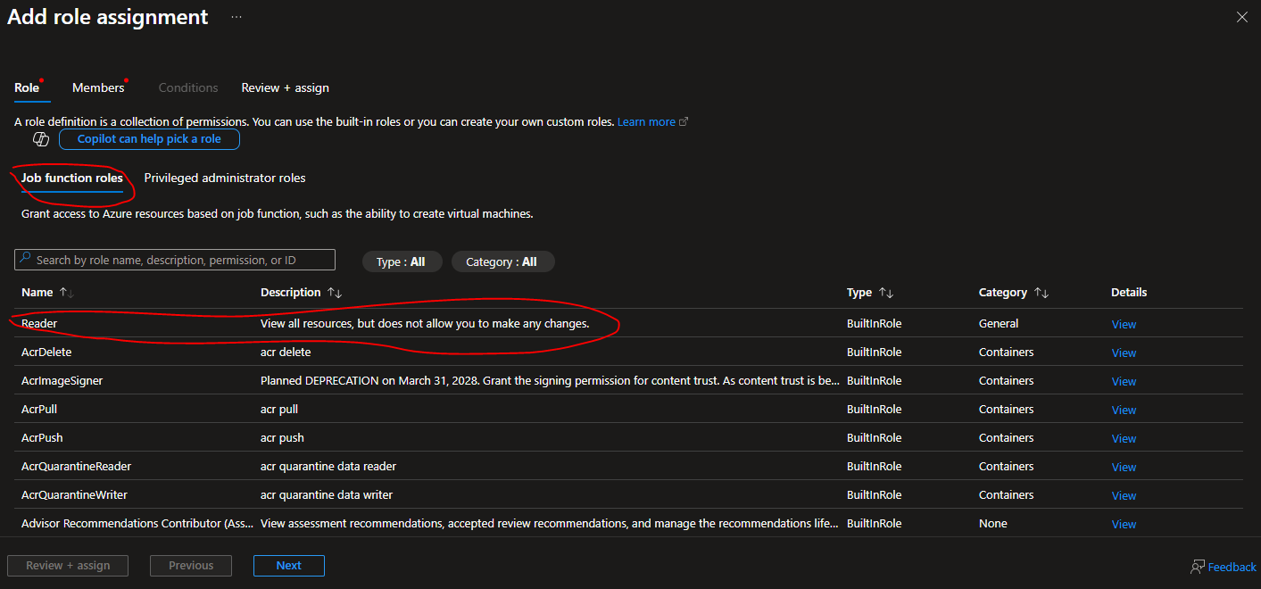1261x589 pixels.
Task: Click the magnifier icon in the search box
Action: point(25,259)
